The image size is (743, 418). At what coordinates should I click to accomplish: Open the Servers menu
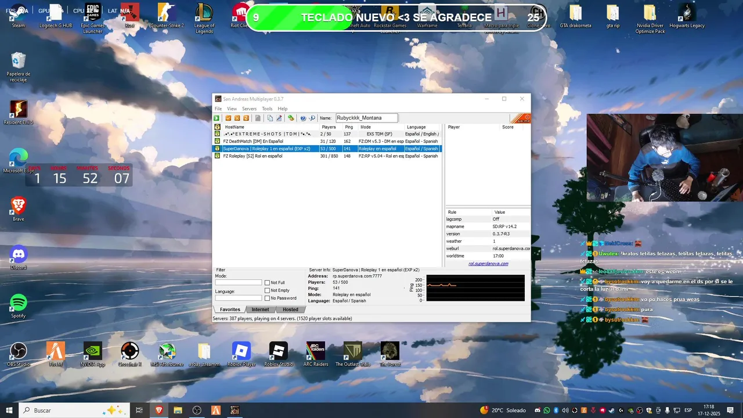click(x=249, y=109)
